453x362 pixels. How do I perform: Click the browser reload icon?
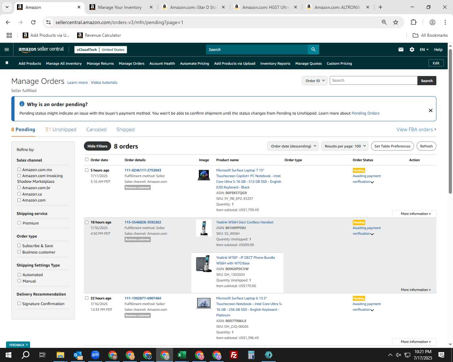pyautogui.click(x=33, y=22)
